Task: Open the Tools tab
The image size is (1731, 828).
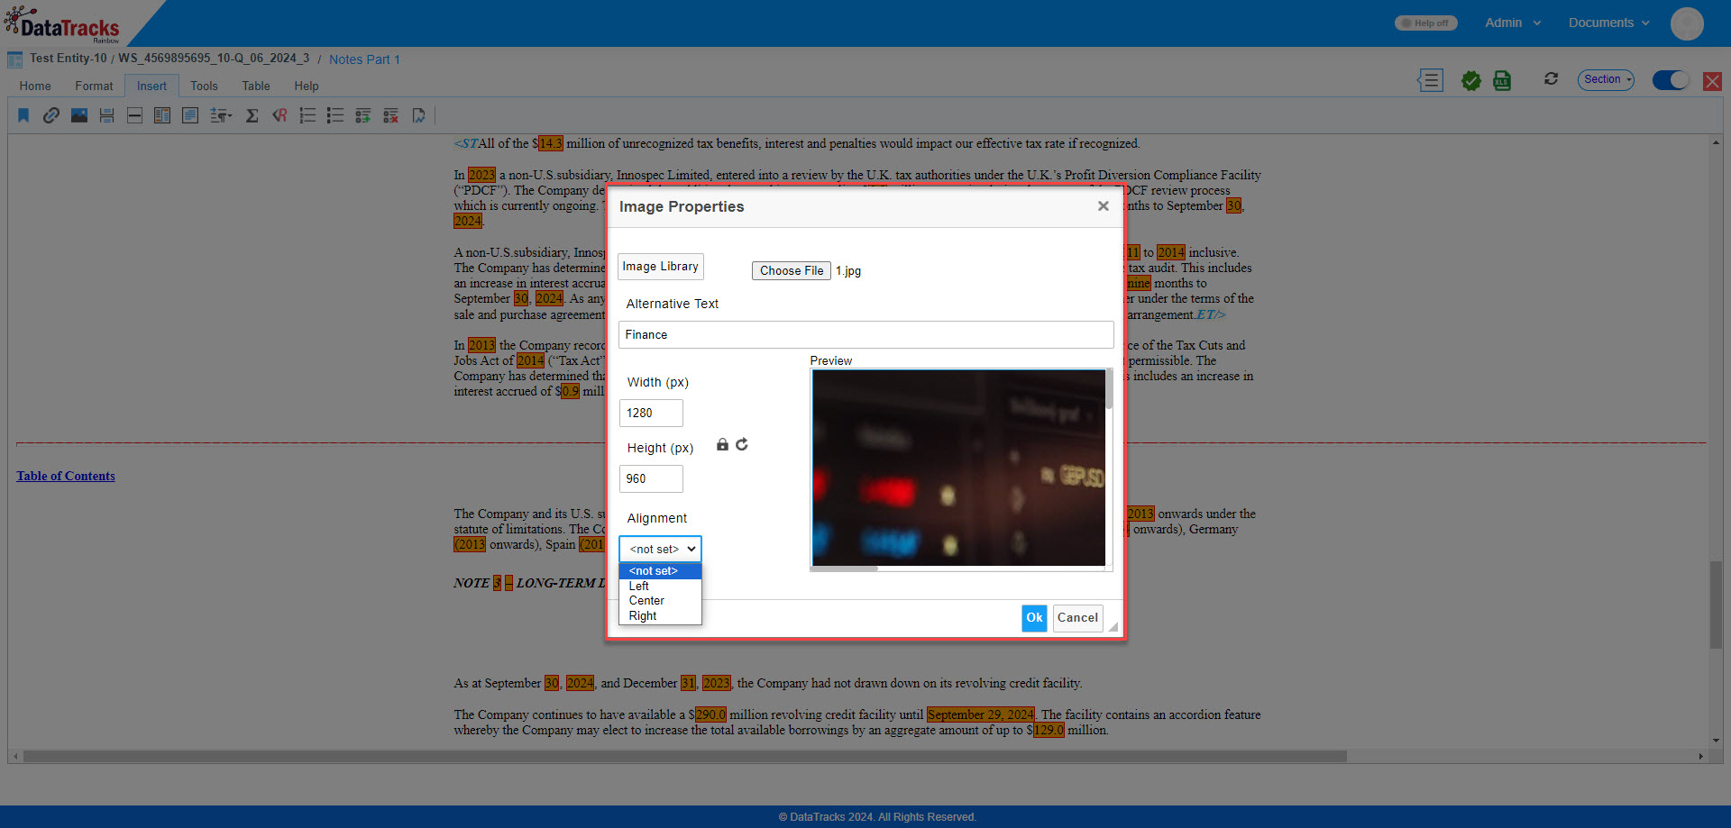Action: click(204, 86)
